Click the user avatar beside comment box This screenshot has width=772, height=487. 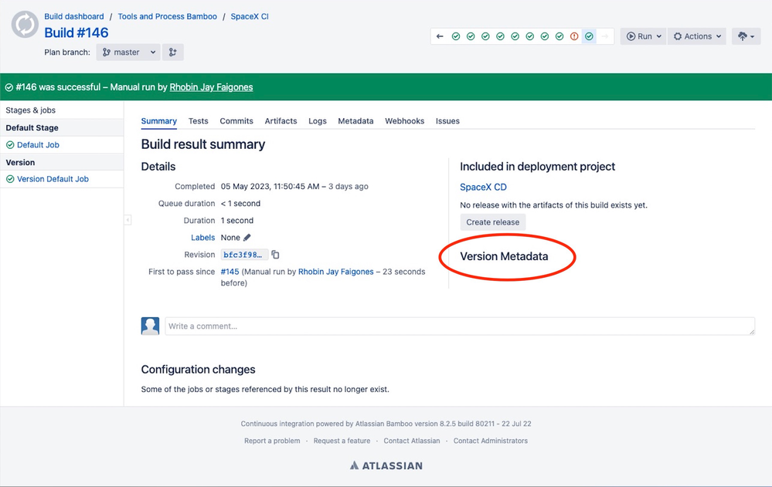click(150, 326)
